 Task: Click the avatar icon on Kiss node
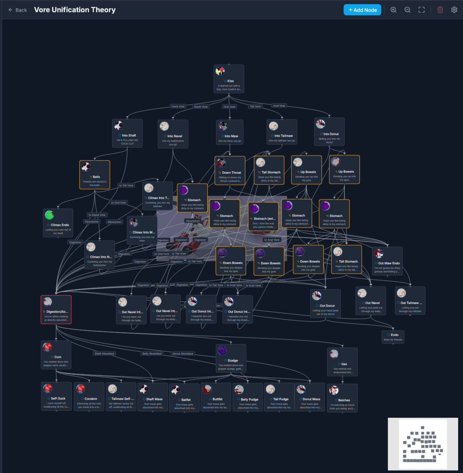tap(220, 71)
